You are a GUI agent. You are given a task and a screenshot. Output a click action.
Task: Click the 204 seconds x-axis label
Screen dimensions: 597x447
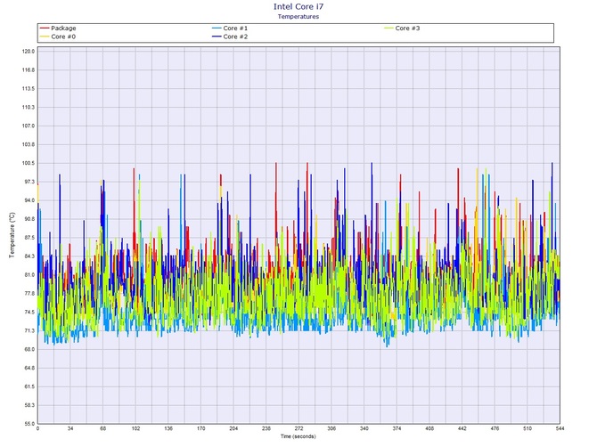coord(233,428)
